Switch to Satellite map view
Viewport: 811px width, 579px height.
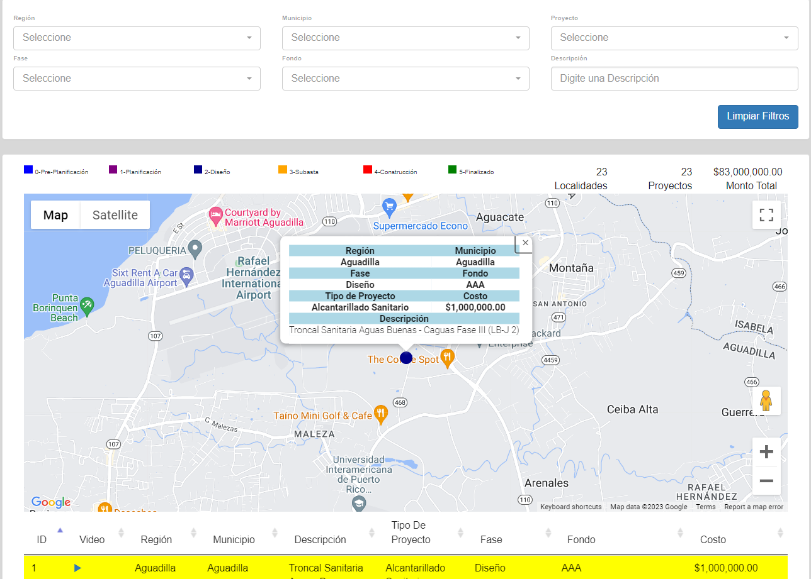(115, 215)
